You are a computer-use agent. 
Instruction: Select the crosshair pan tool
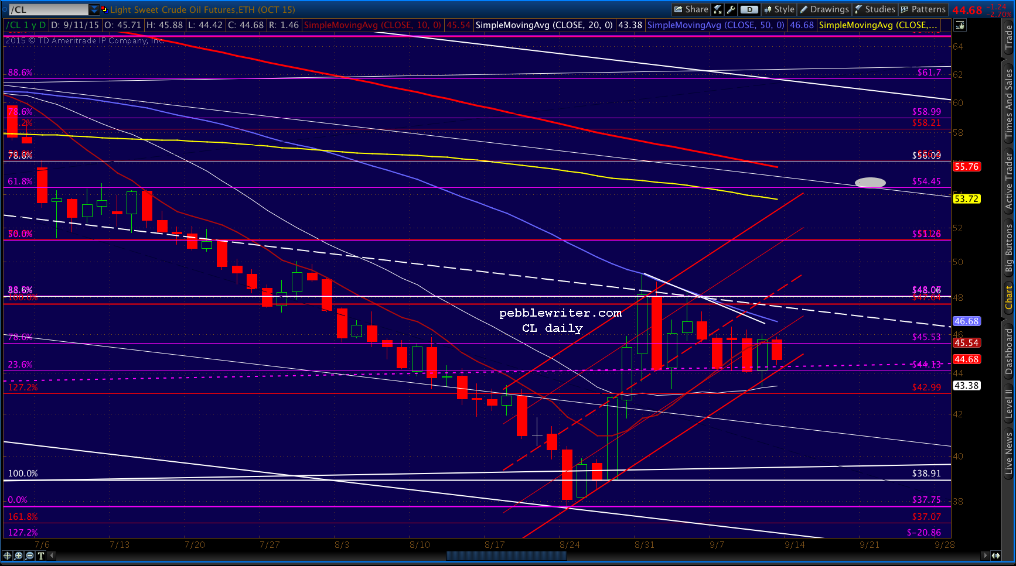[x=8, y=555]
